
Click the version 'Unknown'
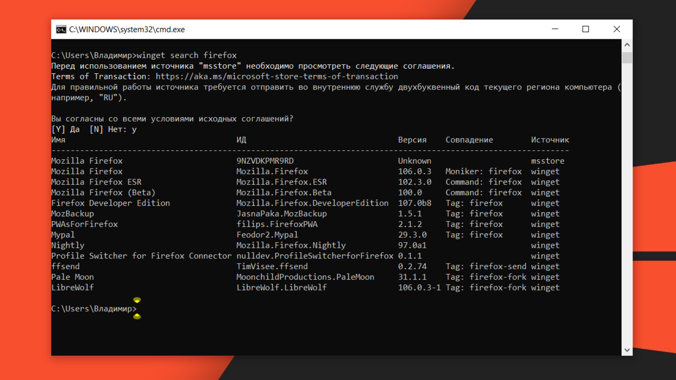(x=415, y=161)
